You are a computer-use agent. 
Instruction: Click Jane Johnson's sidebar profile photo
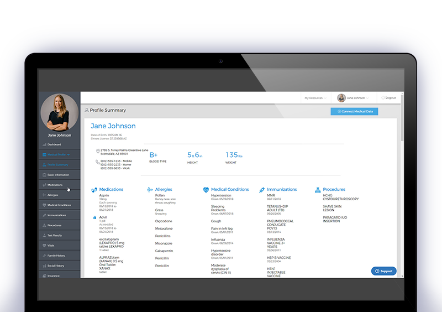pyautogui.click(x=59, y=112)
